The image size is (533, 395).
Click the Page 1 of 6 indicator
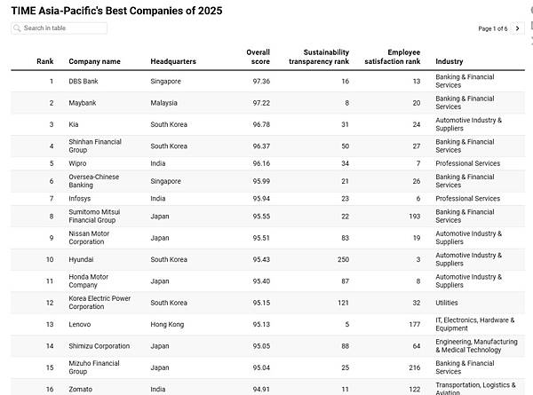pyautogui.click(x=493, y=28)
